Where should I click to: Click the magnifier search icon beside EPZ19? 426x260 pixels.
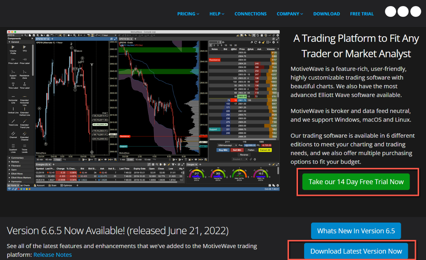25,35
